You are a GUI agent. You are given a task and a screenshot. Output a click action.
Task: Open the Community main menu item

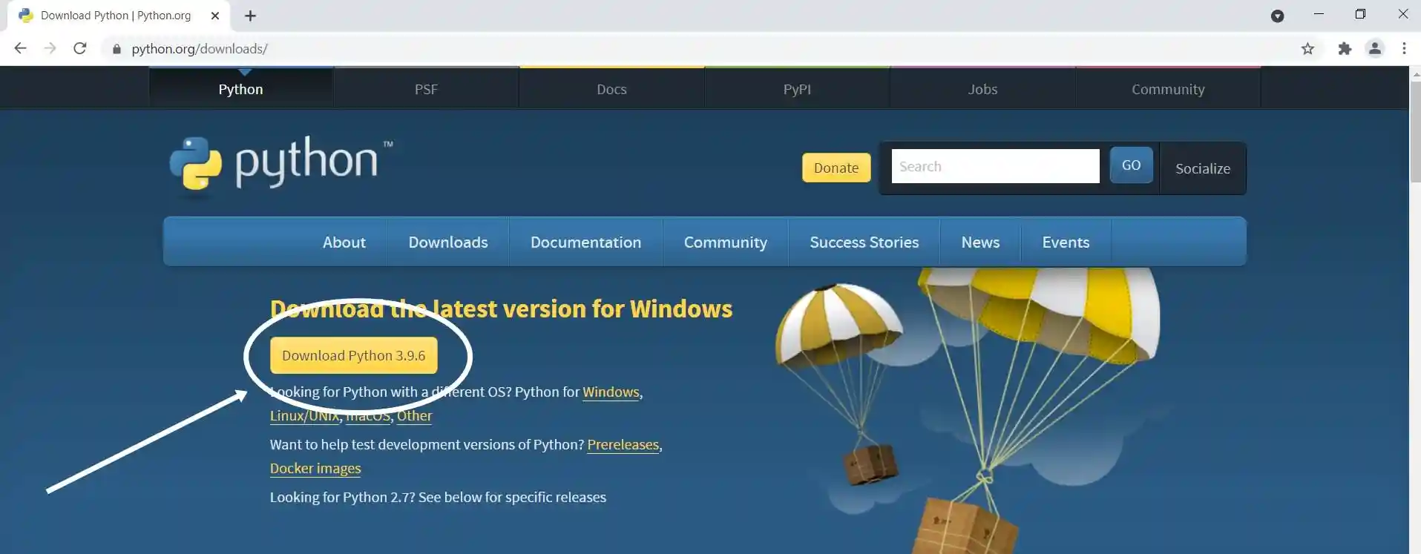point(725,243)
